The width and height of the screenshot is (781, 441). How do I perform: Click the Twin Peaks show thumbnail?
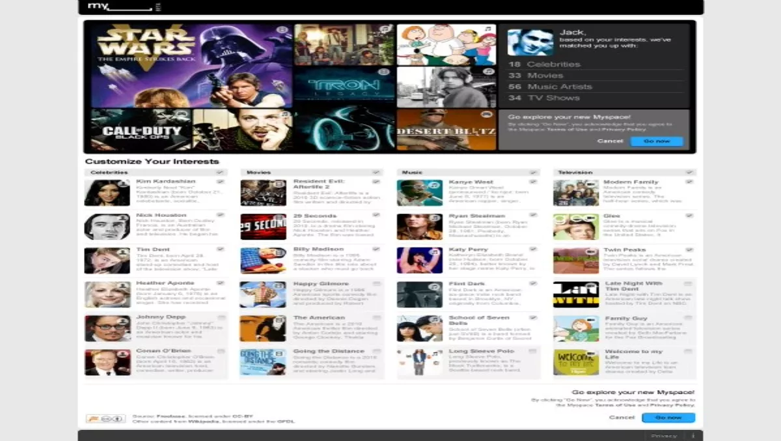576,261
